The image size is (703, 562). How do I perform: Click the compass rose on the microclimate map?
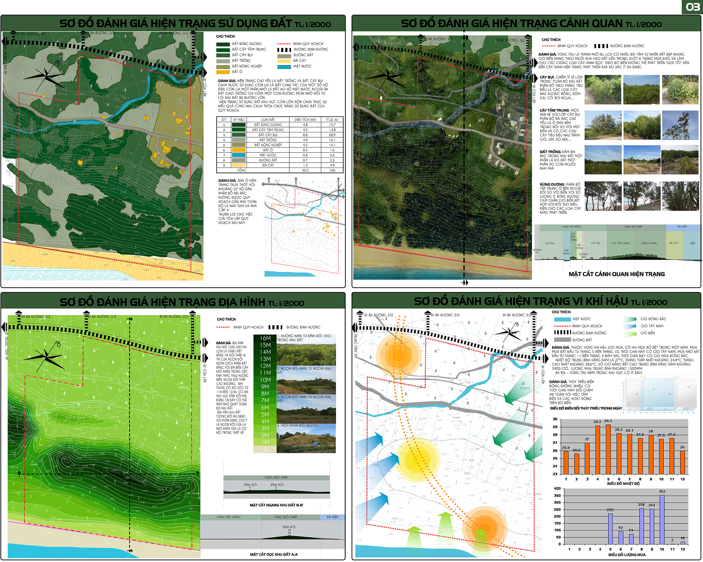click(509, 332)
